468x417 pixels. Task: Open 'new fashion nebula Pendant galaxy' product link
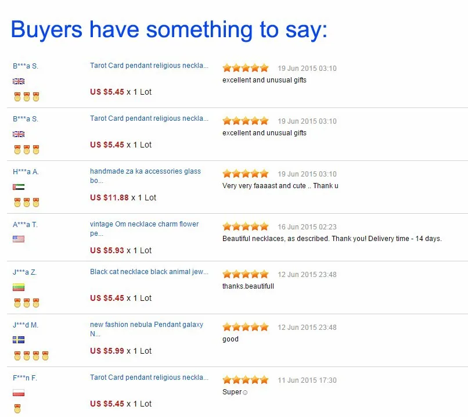pyautogui.click(x=146, y=329)
